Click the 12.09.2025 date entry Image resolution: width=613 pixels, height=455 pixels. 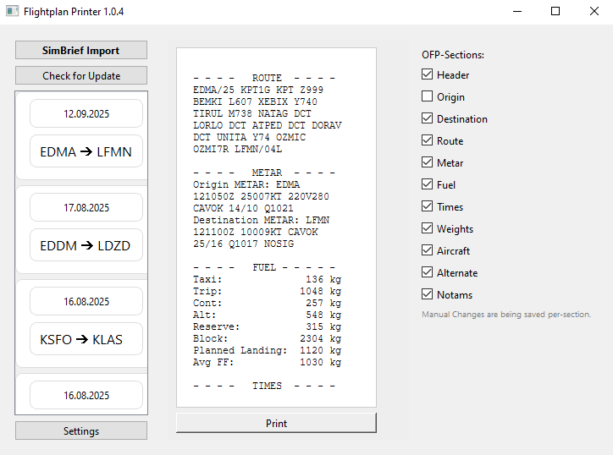[86, 113]
